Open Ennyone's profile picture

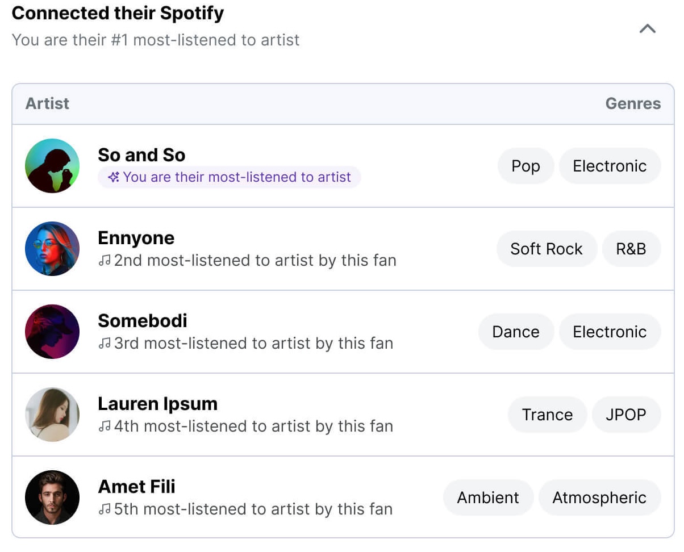point(52,249)
